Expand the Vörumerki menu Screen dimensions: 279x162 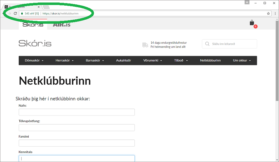(153, 61)
